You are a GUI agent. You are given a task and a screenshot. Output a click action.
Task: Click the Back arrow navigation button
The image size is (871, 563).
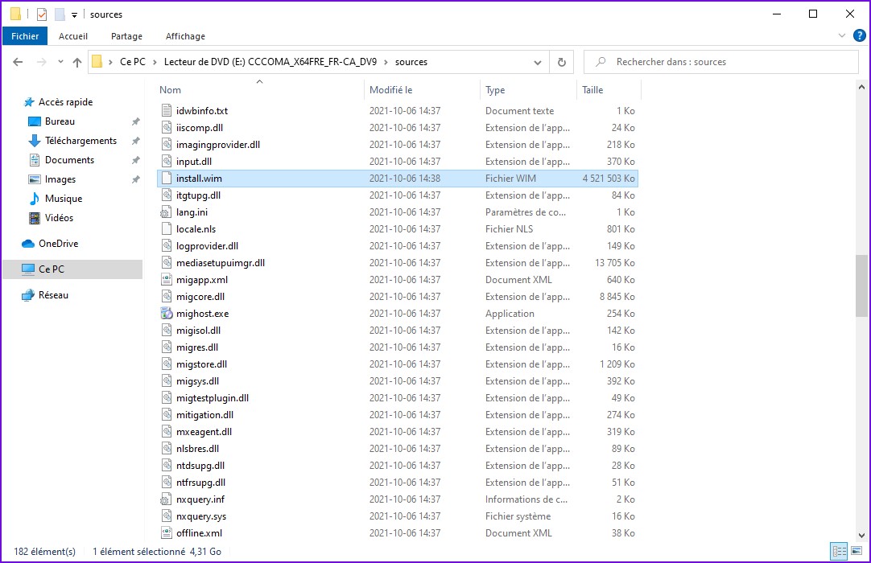click(x=18, y=62)
